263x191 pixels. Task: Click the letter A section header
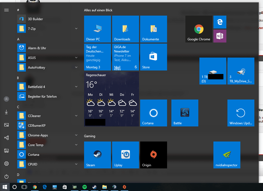(x=18, y=39)
